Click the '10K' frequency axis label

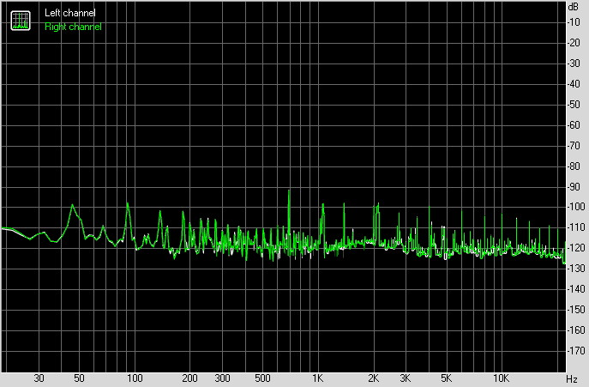click(501, 378)
